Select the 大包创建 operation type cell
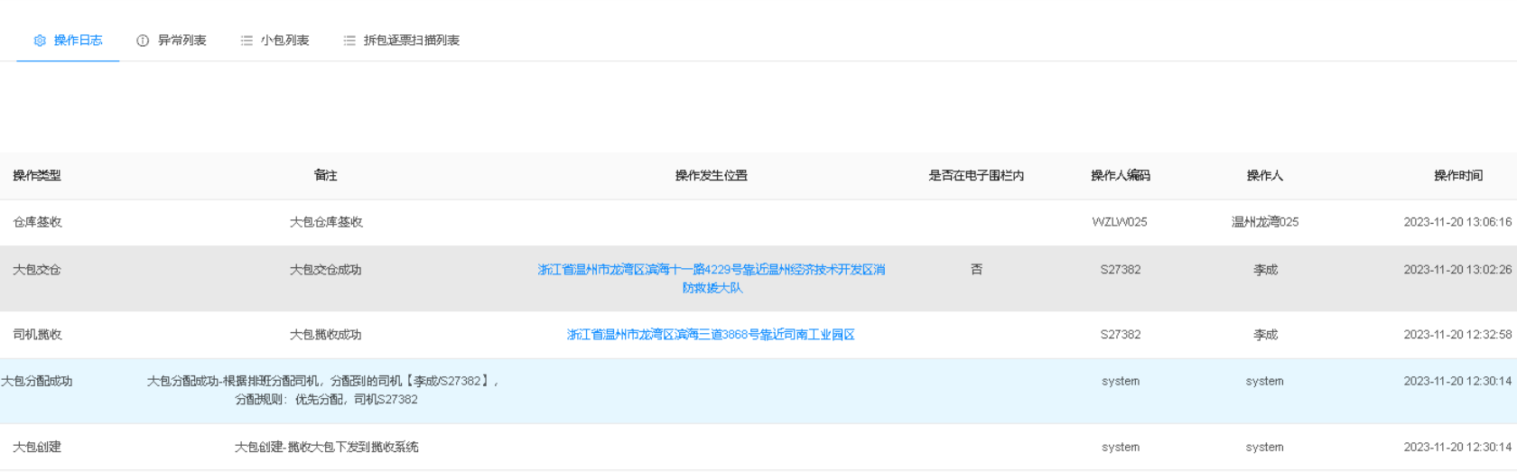Image resolution: width=1517 pixels, height=472 pixels. tap(37, 448)
